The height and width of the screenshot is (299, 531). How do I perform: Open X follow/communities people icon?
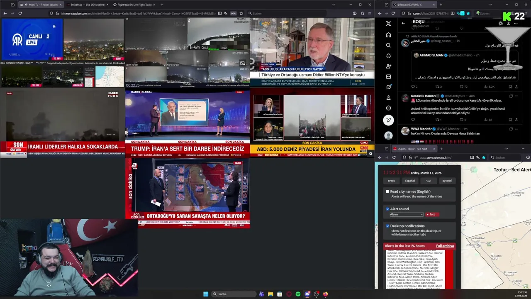pos(388,66)
